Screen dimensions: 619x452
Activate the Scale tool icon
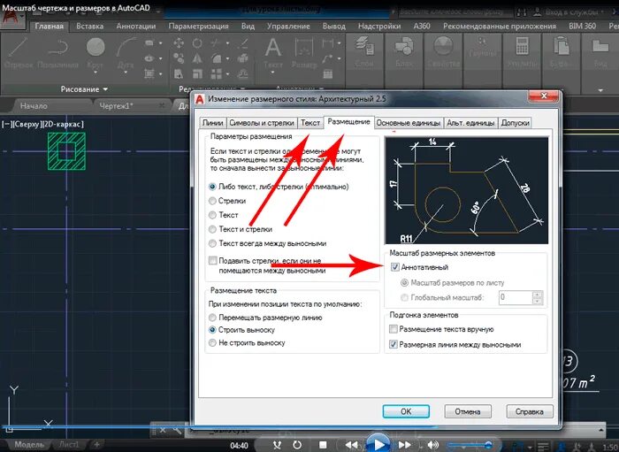(197, 73)
